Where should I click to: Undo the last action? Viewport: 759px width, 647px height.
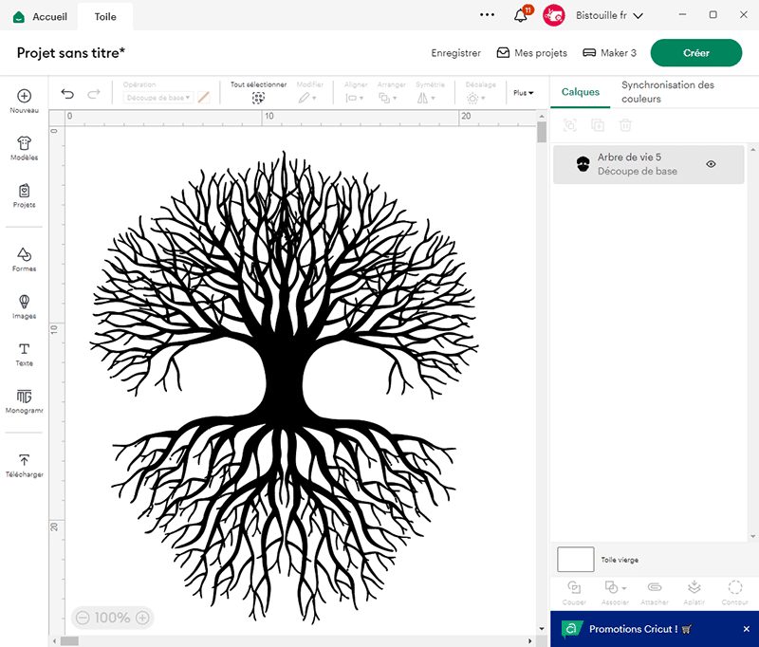tap(67, 94)
